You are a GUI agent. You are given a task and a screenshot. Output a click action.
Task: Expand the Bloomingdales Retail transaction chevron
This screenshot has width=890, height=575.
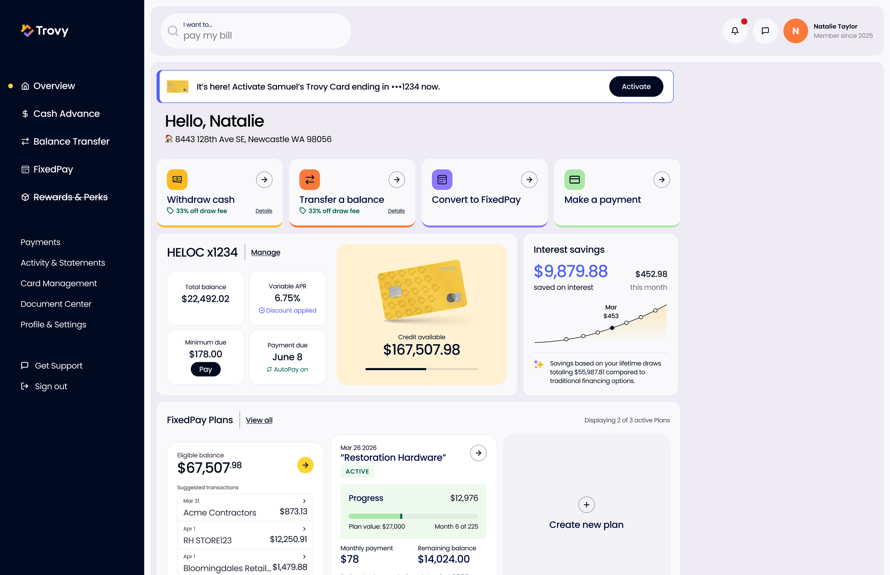point(304,557)
